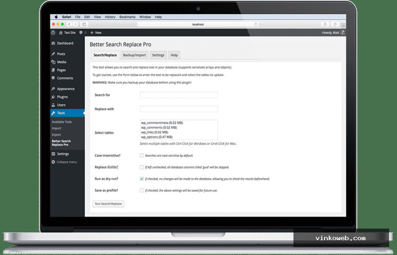The height and width of the screenshot is (255, 397).
Task: Collapse the WordPress admin menu
Action: (x=65, y=162)
